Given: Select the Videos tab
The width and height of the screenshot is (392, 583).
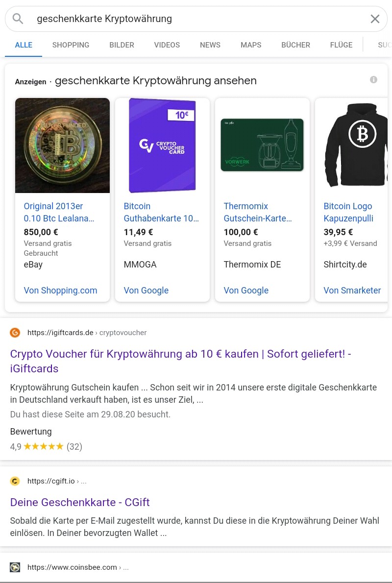Looking at the screenshot, I should [167, 45].
